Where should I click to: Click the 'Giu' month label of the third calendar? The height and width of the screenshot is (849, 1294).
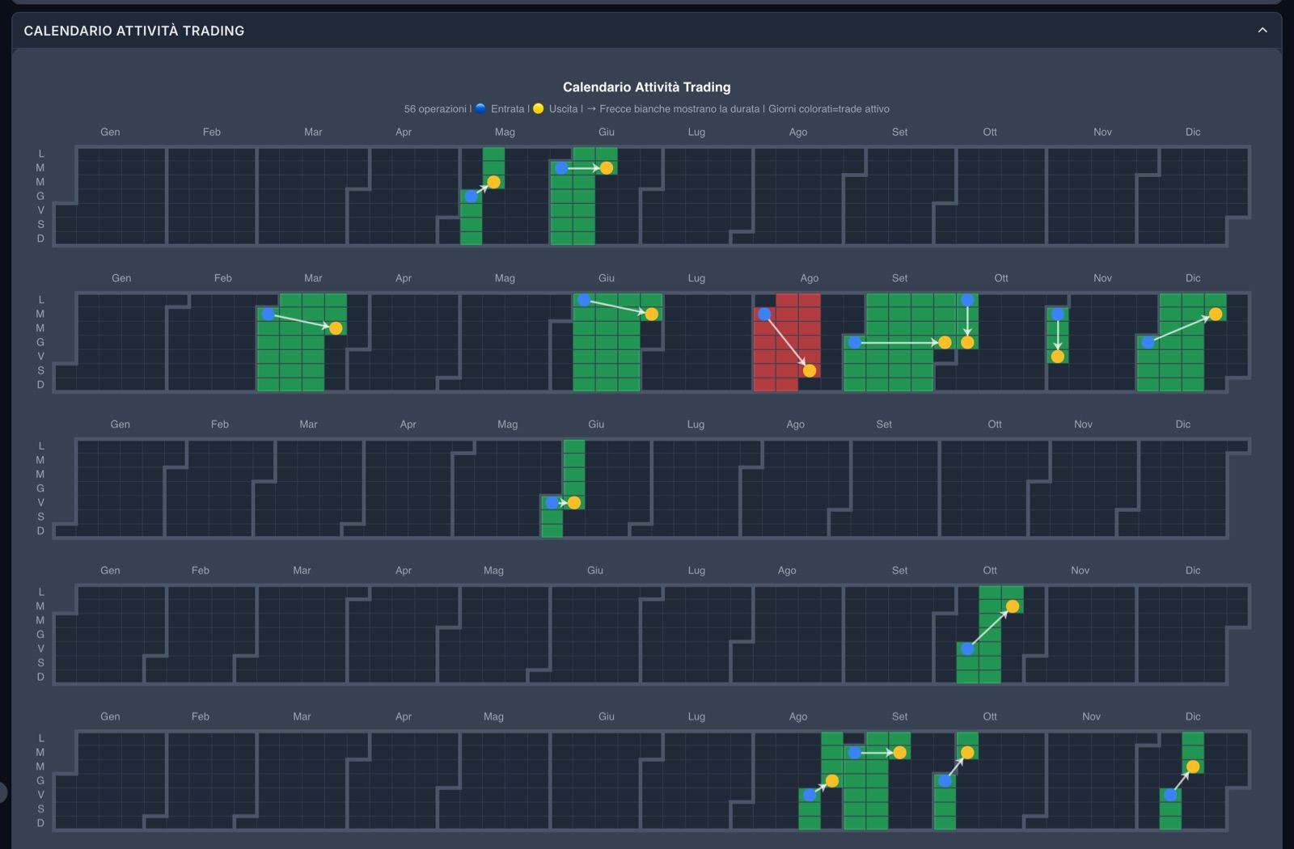coord(596,424)
